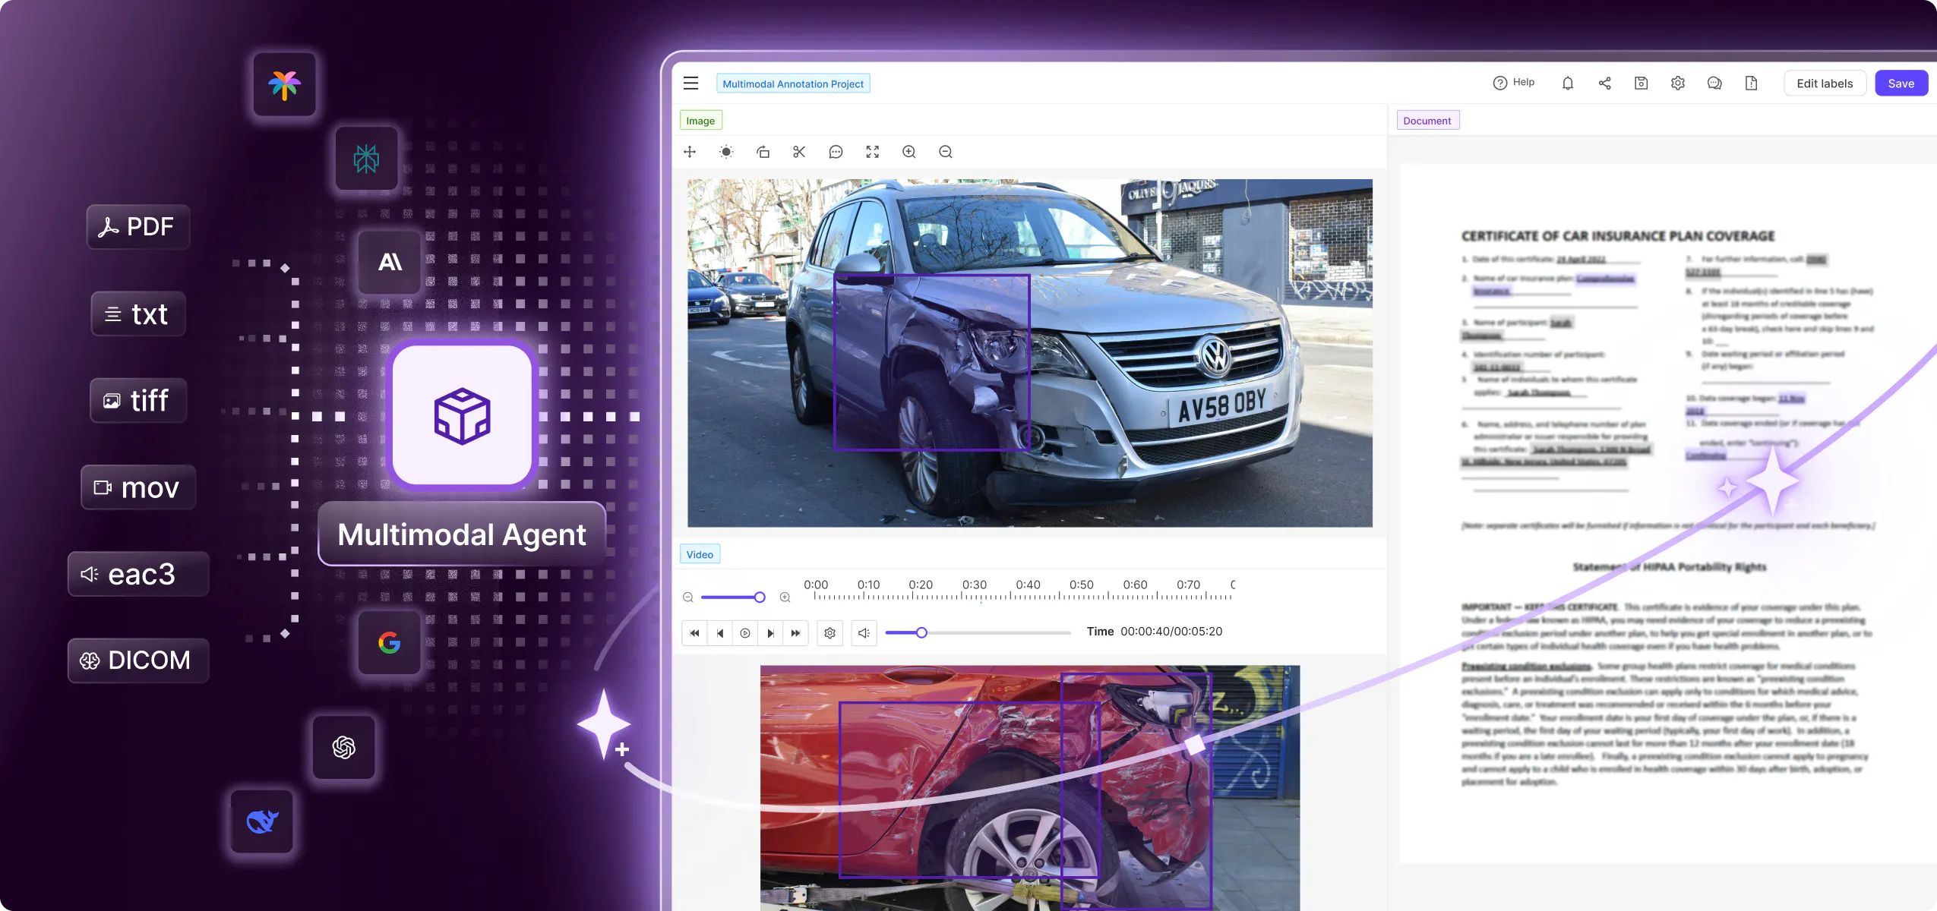Toggle fullscreen for image view
Screen dimensions: 1937x911
tap(872, 152)
